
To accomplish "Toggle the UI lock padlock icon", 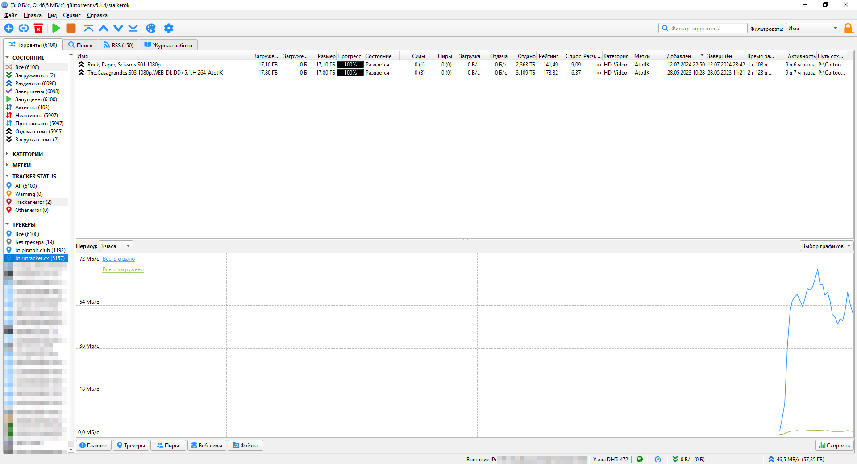I will point(848,29).
